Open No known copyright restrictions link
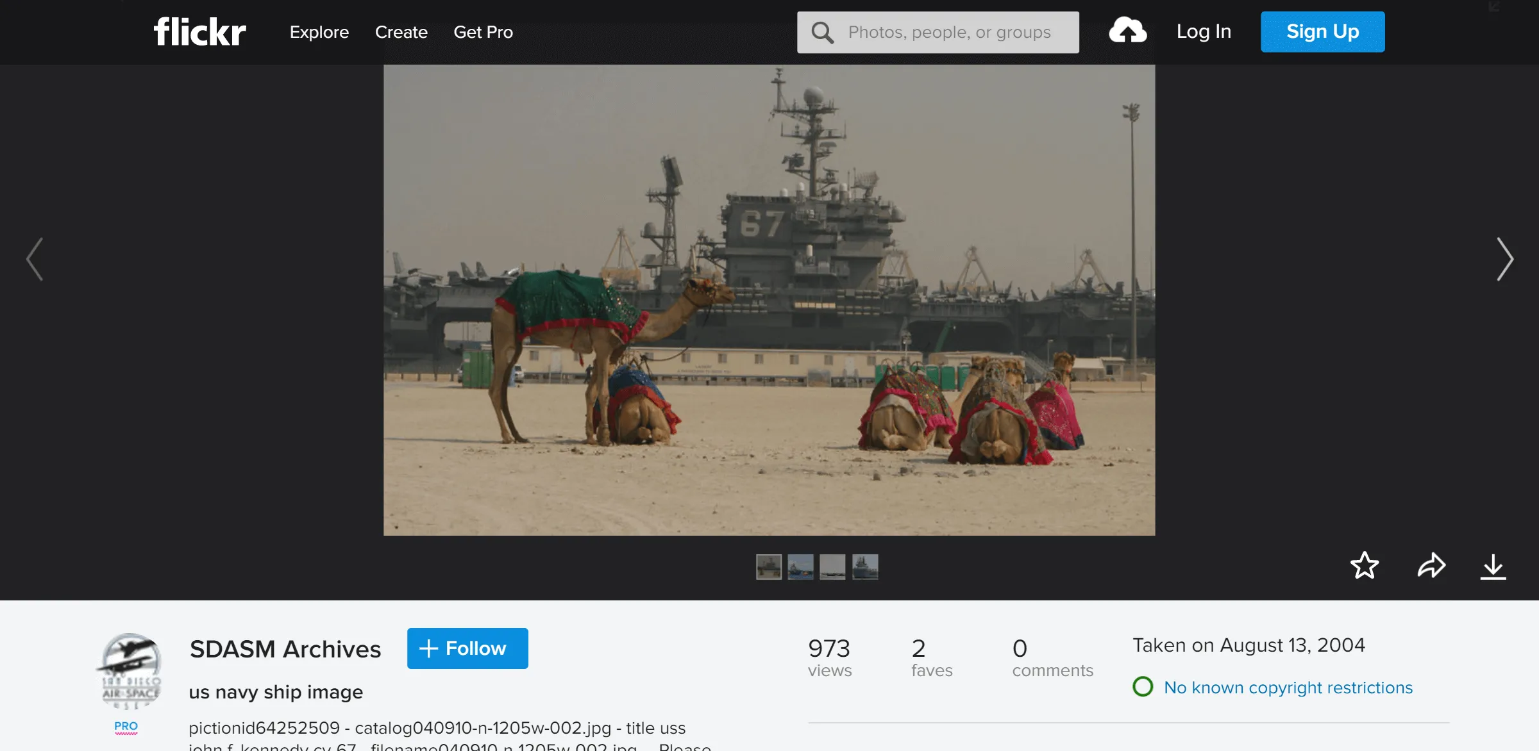The width and height of the screenshot is (1539, 751). pyautogui.click(x=1288, y=688)
